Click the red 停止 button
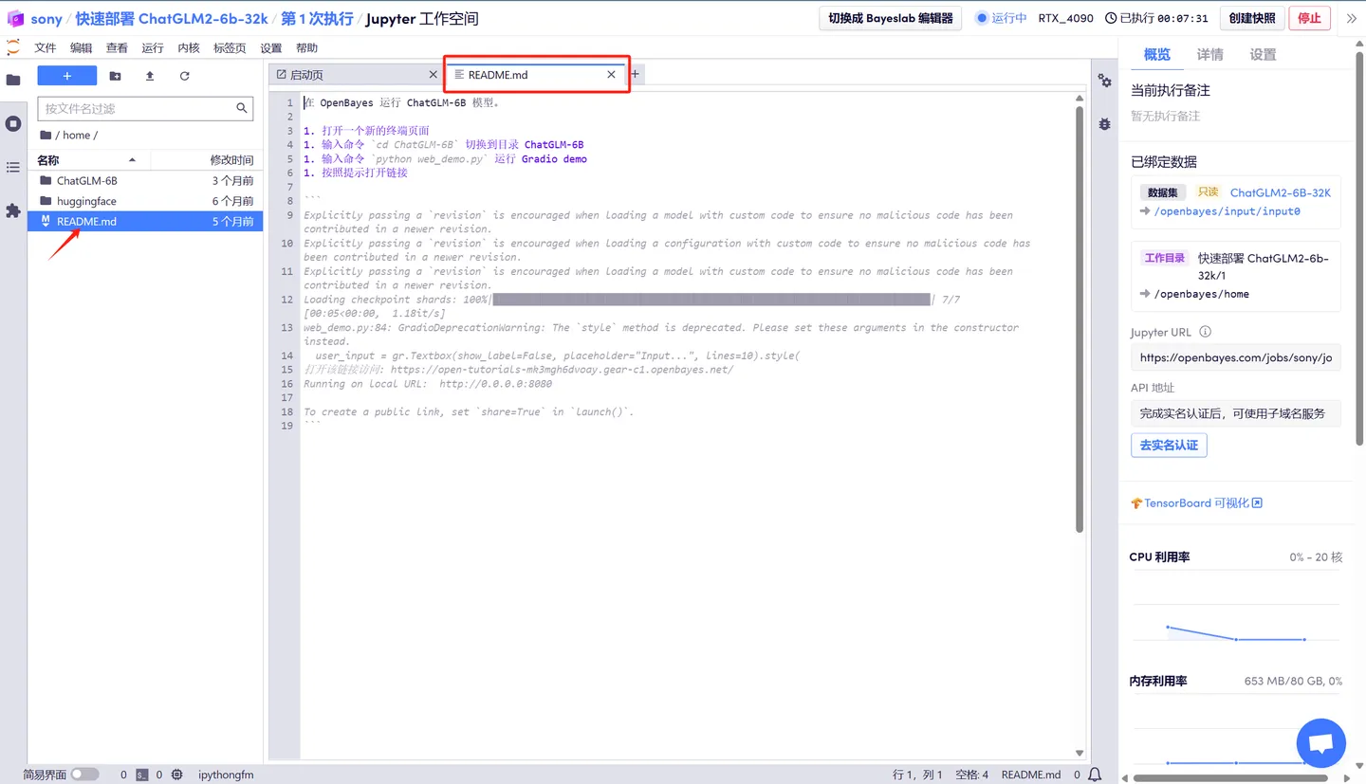Viewport: 1366px width, 784px height. point(1309,18)
